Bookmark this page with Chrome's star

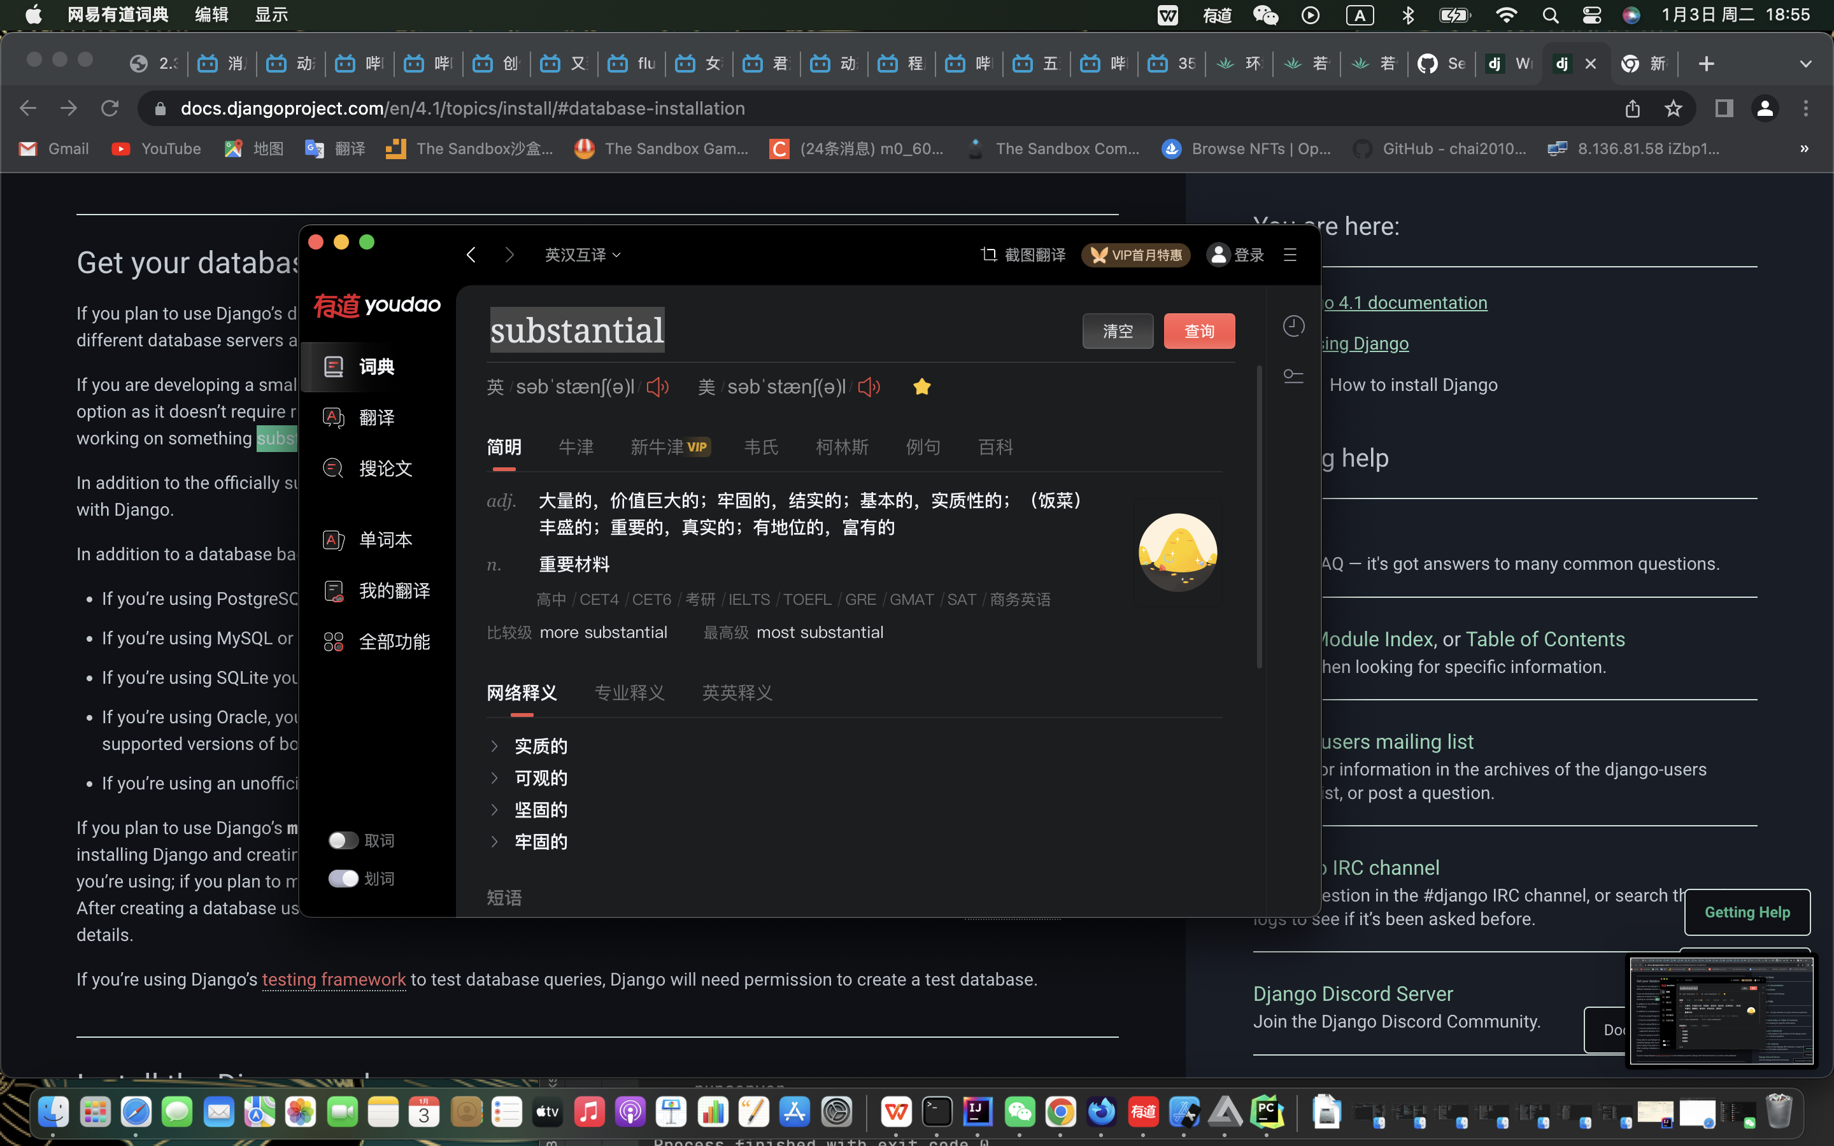[x=1673, y=108]
